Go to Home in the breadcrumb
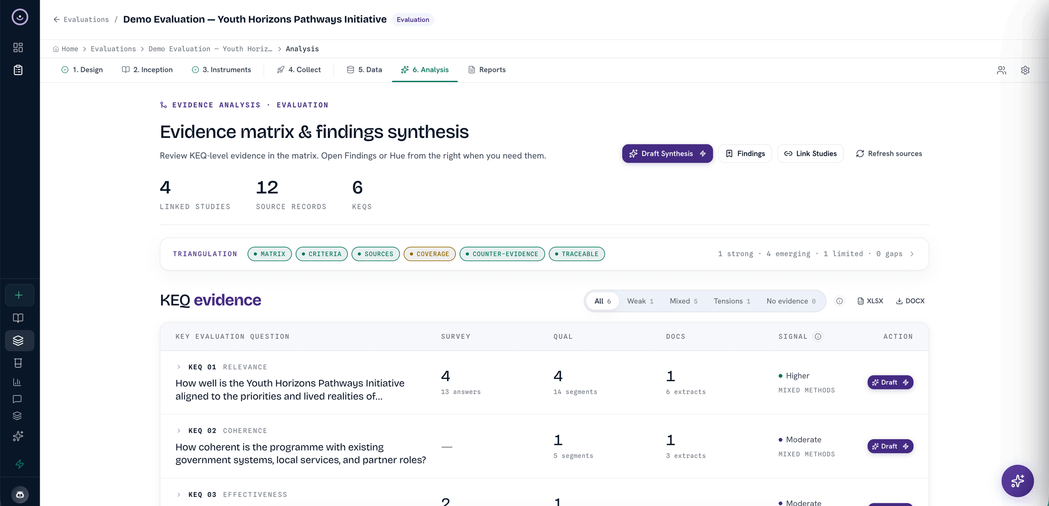The height and width of the screenshot is (506, 1049). 66,49
